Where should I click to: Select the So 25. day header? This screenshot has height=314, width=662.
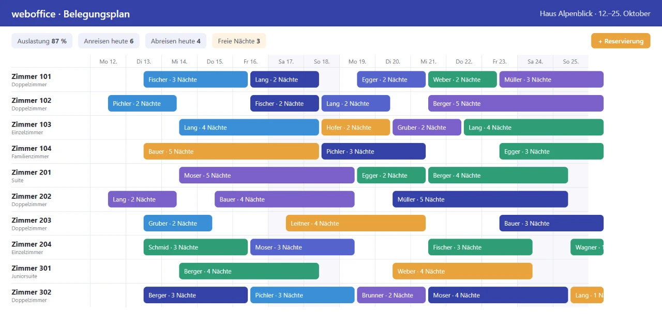[x=570, y=61]
